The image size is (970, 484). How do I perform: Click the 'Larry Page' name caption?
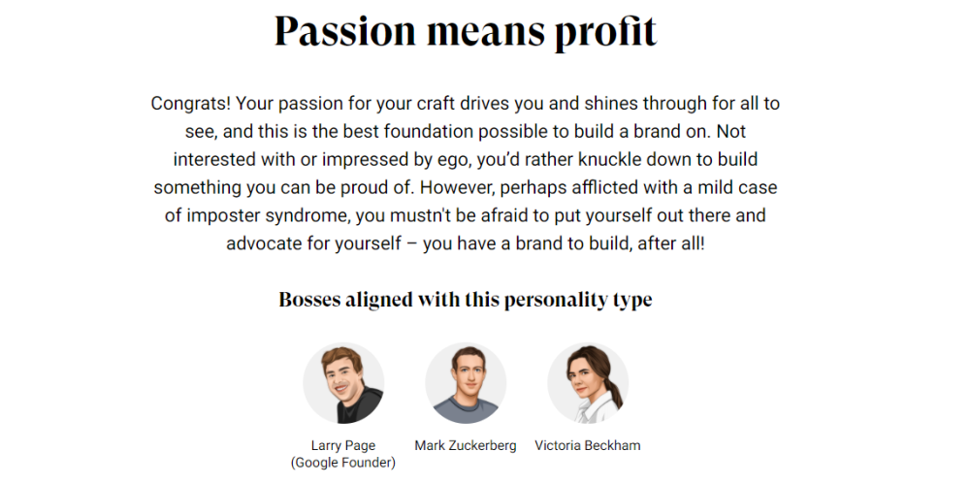[342, 445]
